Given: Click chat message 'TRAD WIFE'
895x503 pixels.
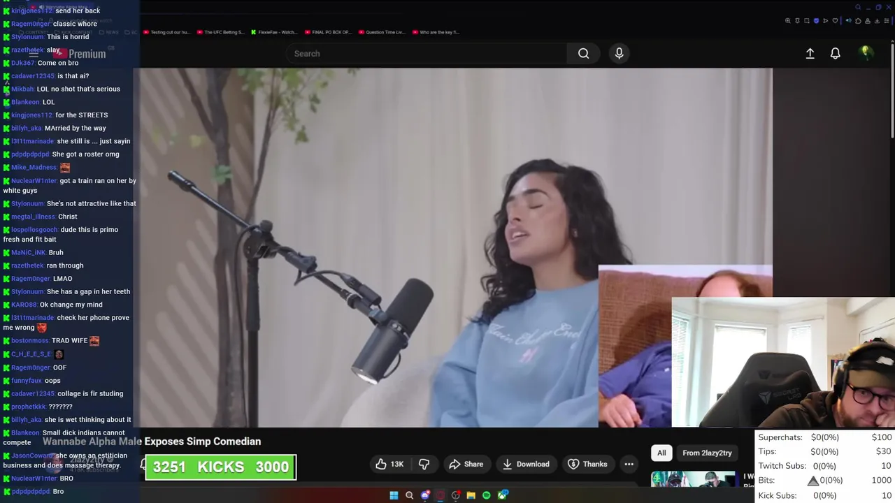Looking at the screenshot, I should tap(70, 341).
